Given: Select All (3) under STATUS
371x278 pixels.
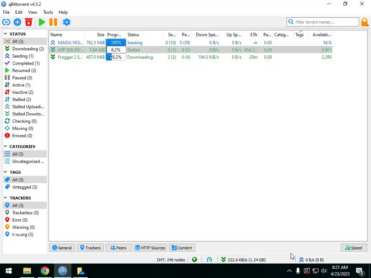Looking at the screenshot, I should coord(25,42).
